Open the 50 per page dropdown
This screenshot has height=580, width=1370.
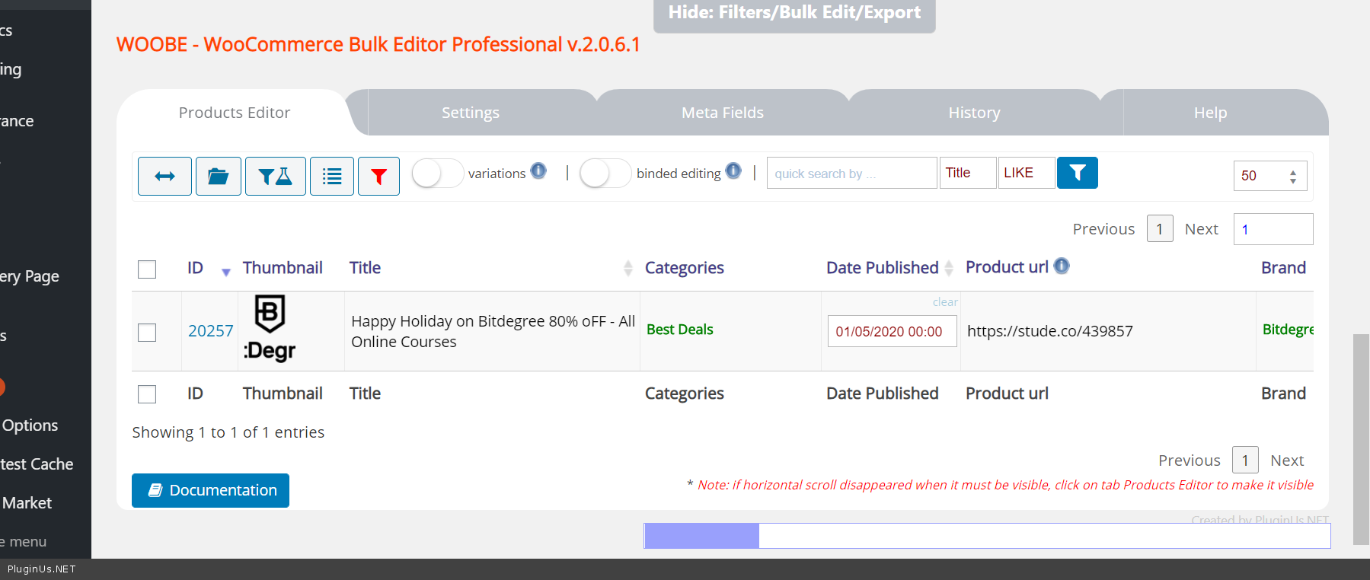[1269, 176]
